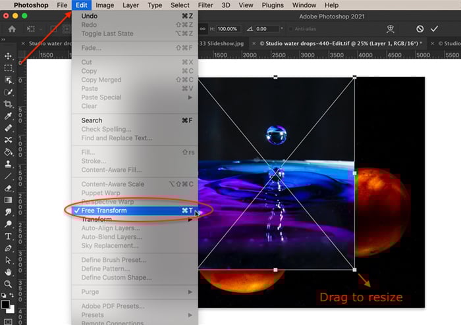This screenshot has height=325, width=461.
Task: Click the top-center transform handle
Action: [x=275, y=77]
